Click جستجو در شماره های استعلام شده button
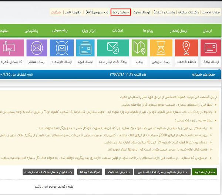 48,172
